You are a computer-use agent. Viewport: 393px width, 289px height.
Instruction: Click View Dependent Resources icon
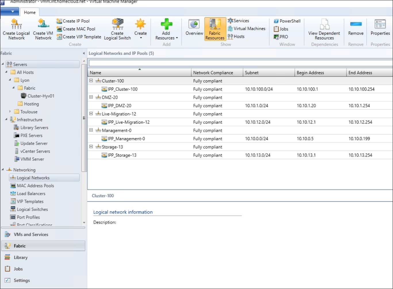point(324,24)
